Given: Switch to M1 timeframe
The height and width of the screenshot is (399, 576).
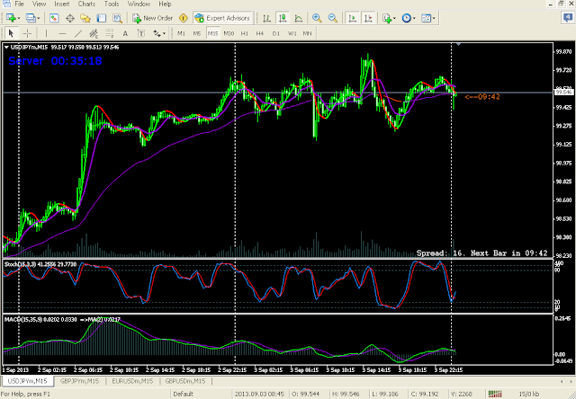Looking at the screenshot, I should (181, 33).
